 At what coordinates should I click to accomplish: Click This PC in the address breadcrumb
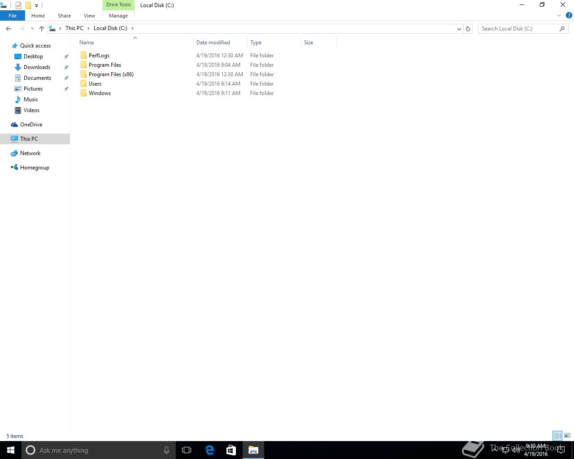[74, 28]
